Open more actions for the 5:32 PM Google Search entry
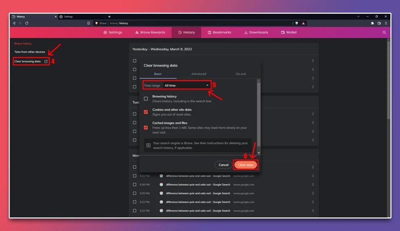Screen dimensions: 400x231 pyautogui.click(x=313, y=176)
